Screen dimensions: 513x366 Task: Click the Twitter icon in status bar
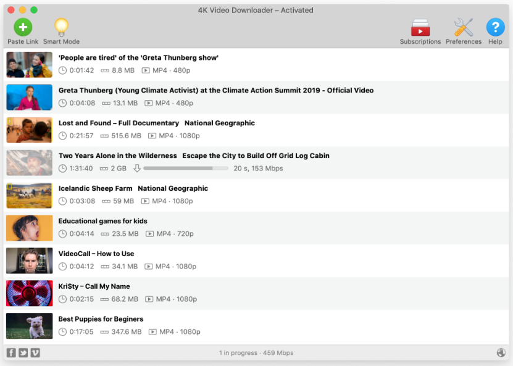[23, 352]
